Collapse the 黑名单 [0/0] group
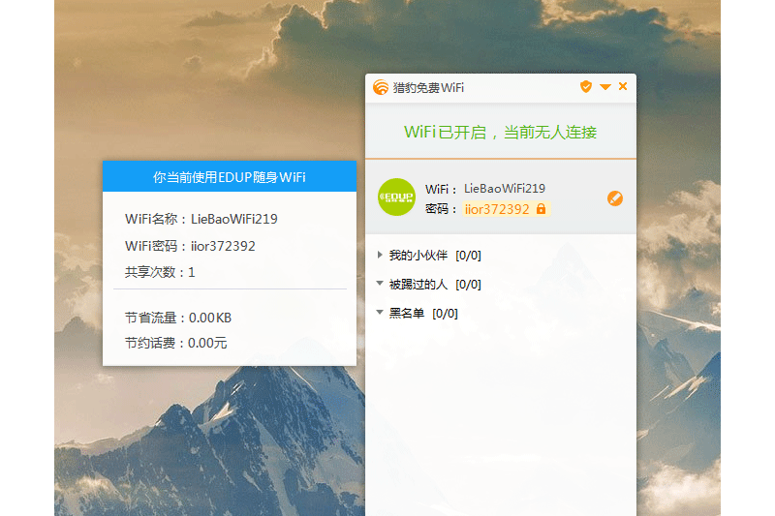 (x=380, y=312)
